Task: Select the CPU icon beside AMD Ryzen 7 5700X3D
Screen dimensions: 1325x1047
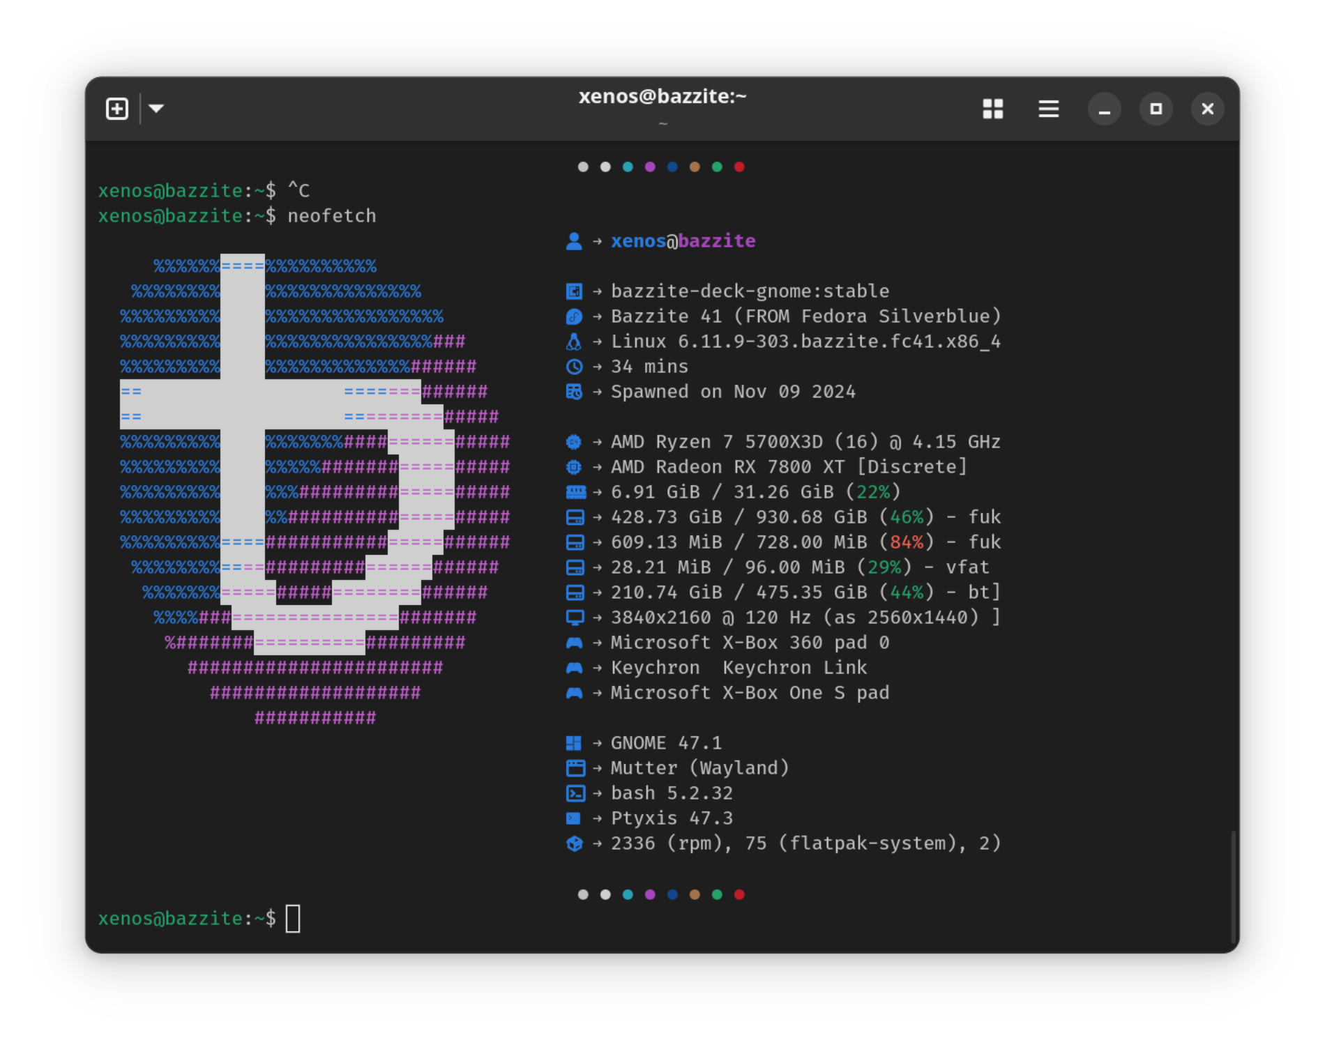Action: pyautogui.click(x=573, y=441)
